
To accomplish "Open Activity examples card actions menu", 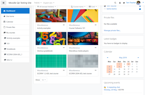I will pyautogui.click(x=64, y=25).
